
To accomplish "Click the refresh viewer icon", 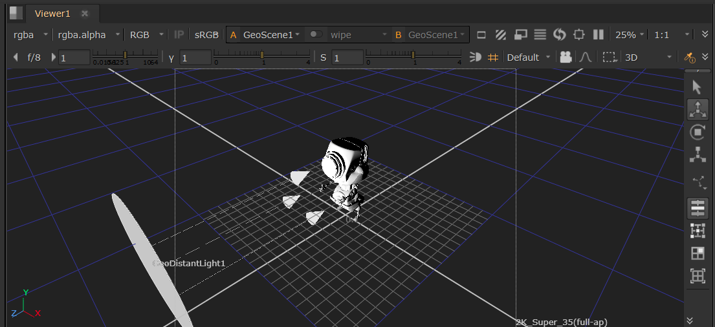I will 560,35.
